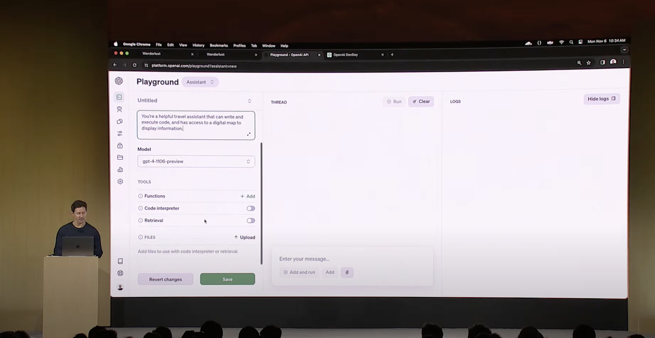Open the History menu

click(198, 45)
